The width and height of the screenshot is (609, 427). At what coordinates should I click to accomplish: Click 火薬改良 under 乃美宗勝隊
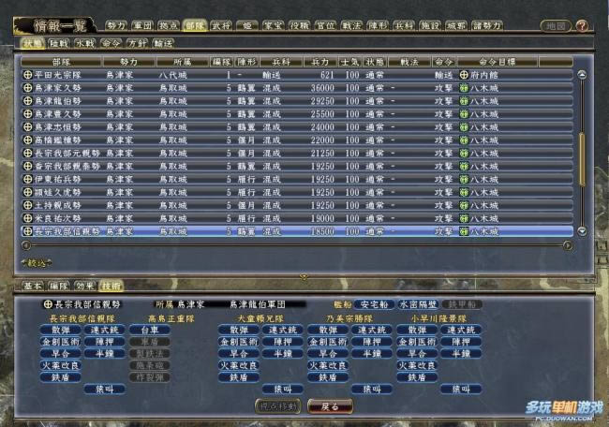pos(328,366)
